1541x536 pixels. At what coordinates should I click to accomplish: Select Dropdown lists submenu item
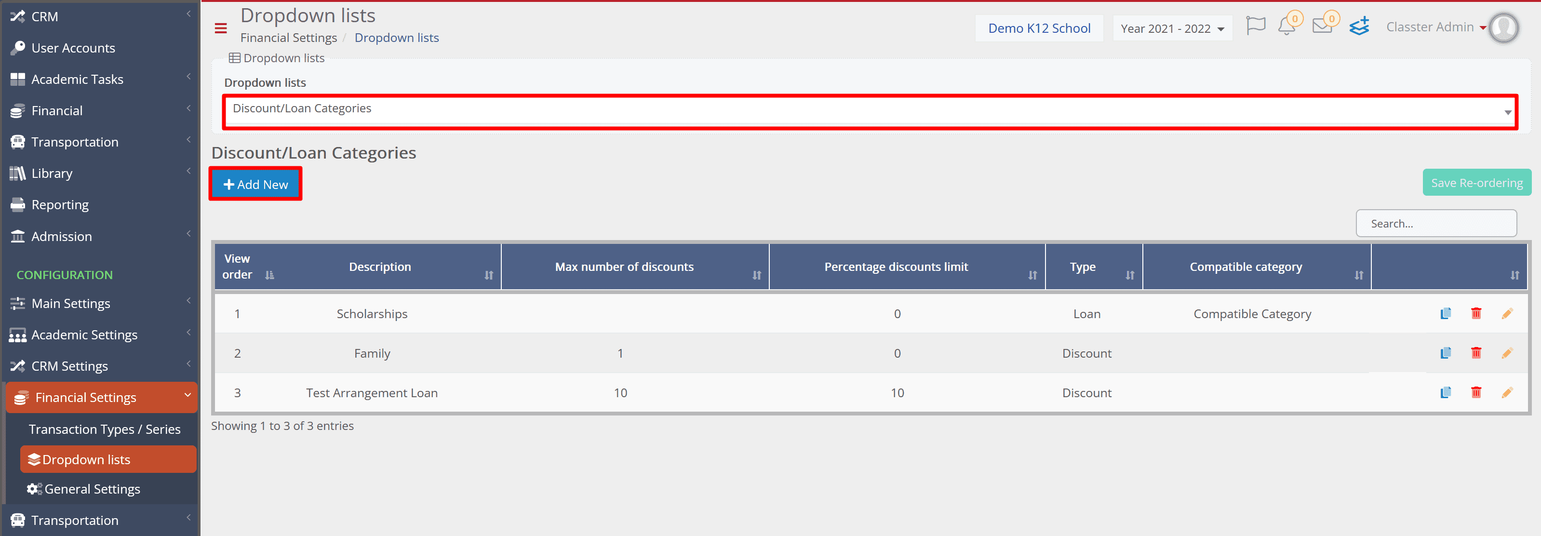pos(108,459)
